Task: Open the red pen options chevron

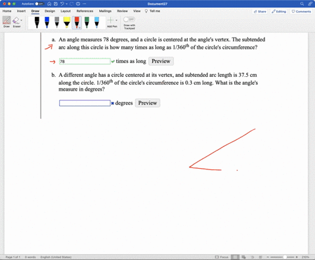Action: 79,28
